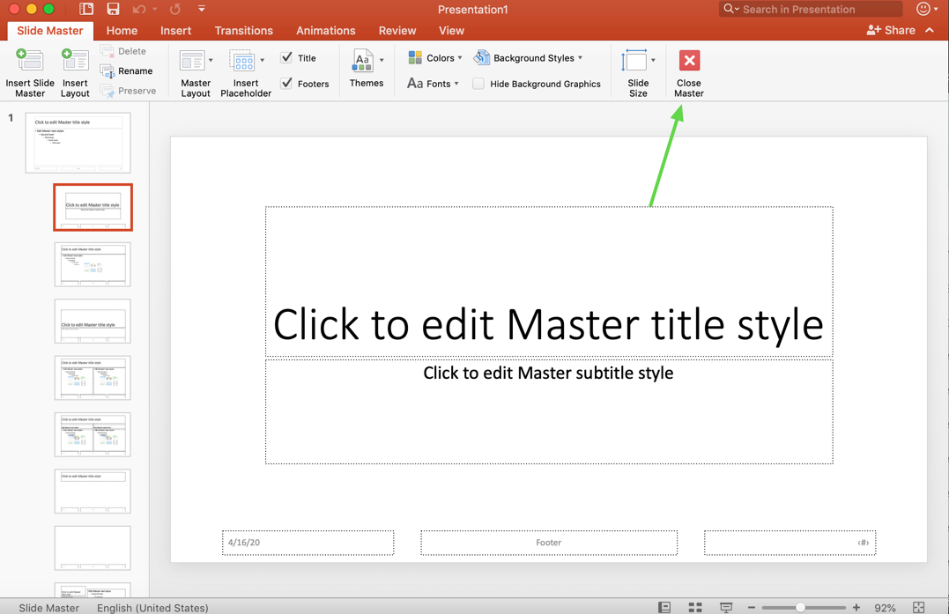Screen dimensions: 949x614
Task: Select the second slide master thumbnail
Action: (x=93, y=207)
